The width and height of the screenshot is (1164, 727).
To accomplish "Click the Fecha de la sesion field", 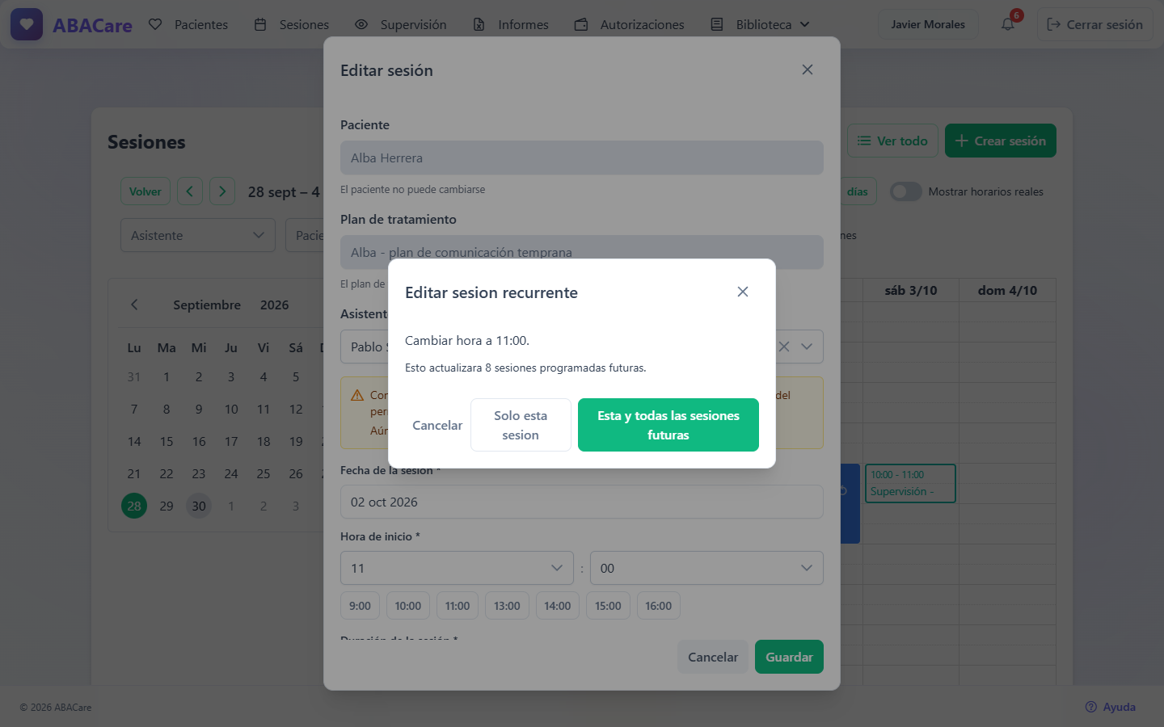I will tap(582, 502).
